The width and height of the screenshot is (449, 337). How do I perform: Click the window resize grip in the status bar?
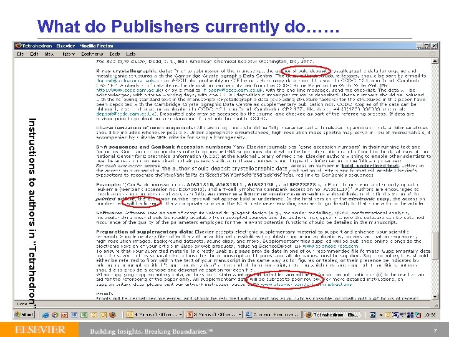point(435,305)
